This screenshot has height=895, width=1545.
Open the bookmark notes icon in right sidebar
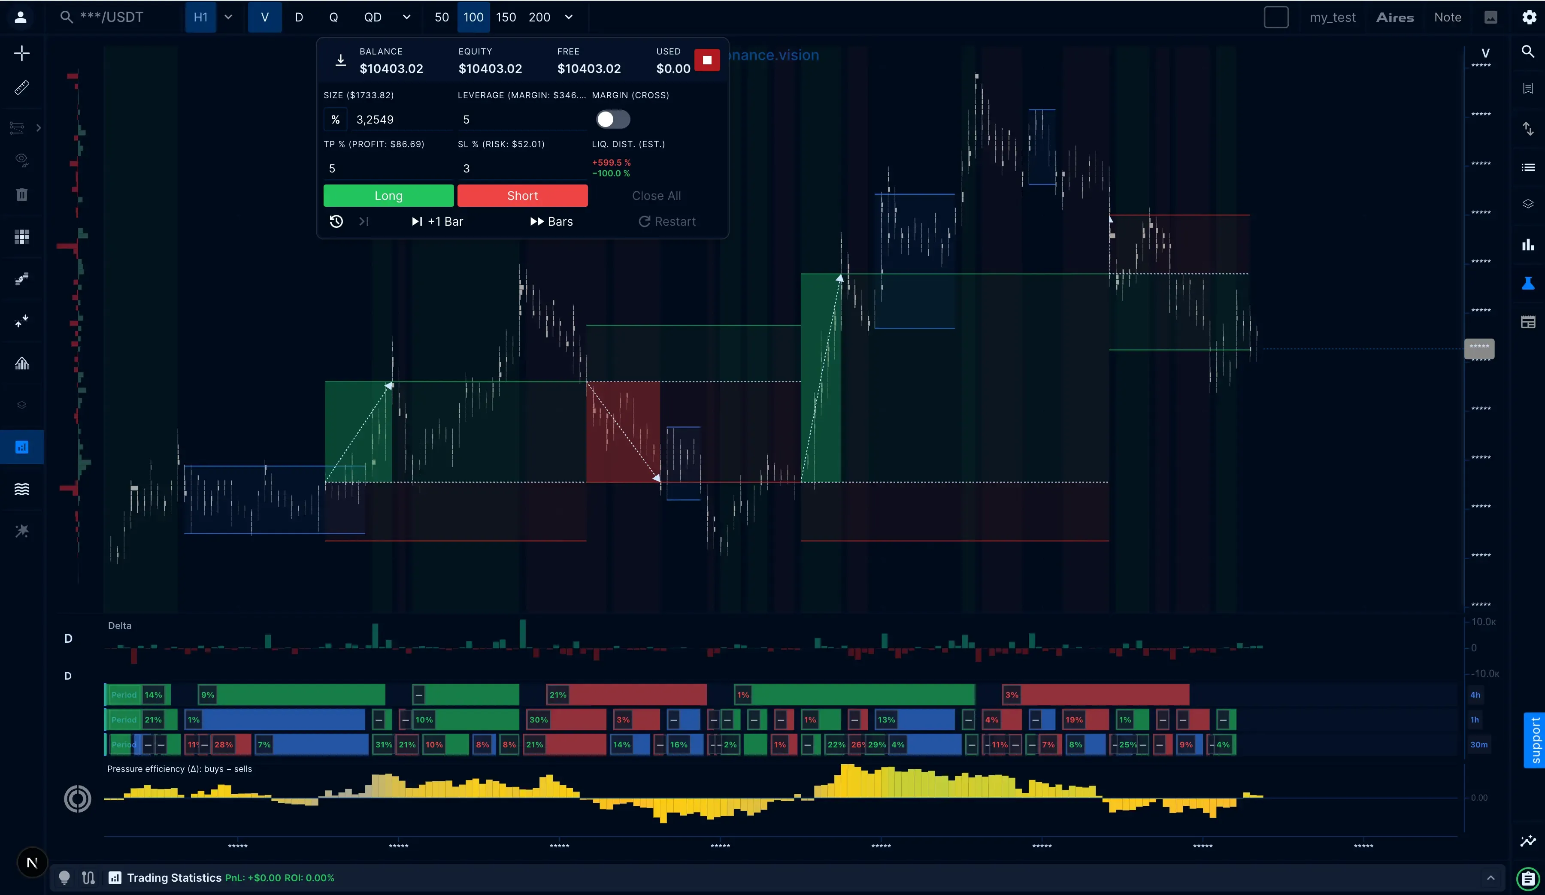(x=1528, y=88)
